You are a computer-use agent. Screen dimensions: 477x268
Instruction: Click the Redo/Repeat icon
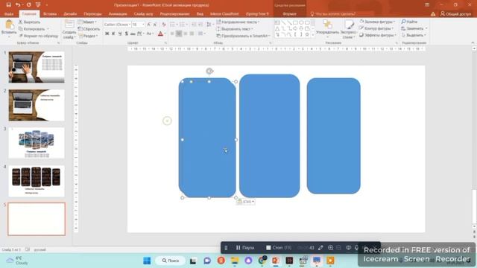[28, 5]
